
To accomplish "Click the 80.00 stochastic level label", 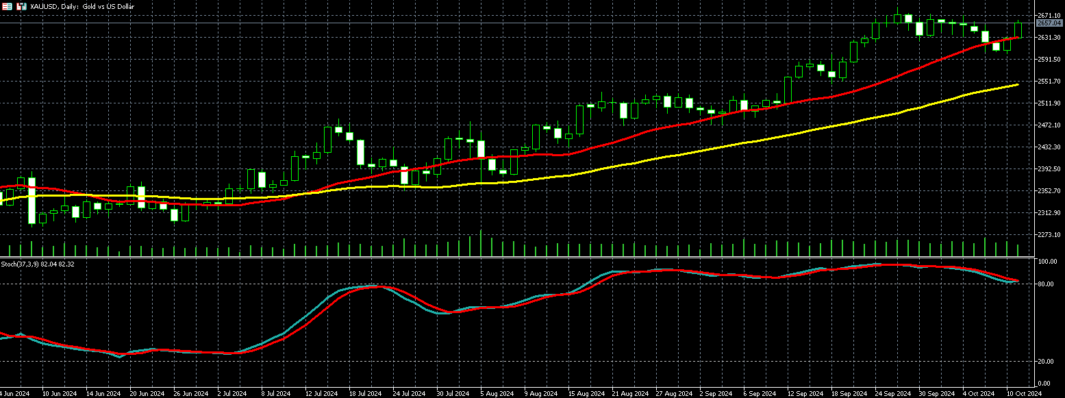I will [1046, 284].
